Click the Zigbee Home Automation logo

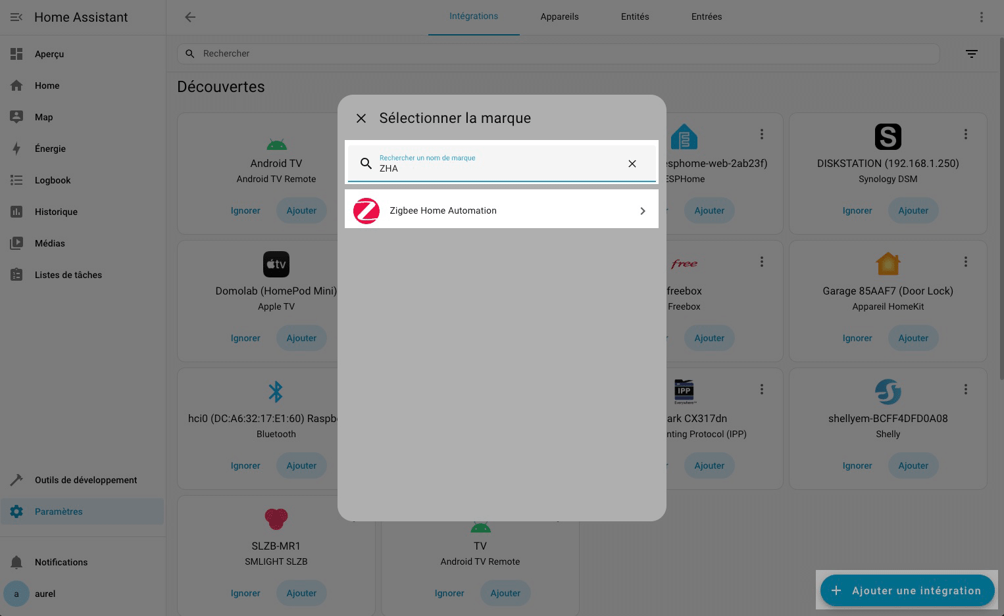pos(366,211)
